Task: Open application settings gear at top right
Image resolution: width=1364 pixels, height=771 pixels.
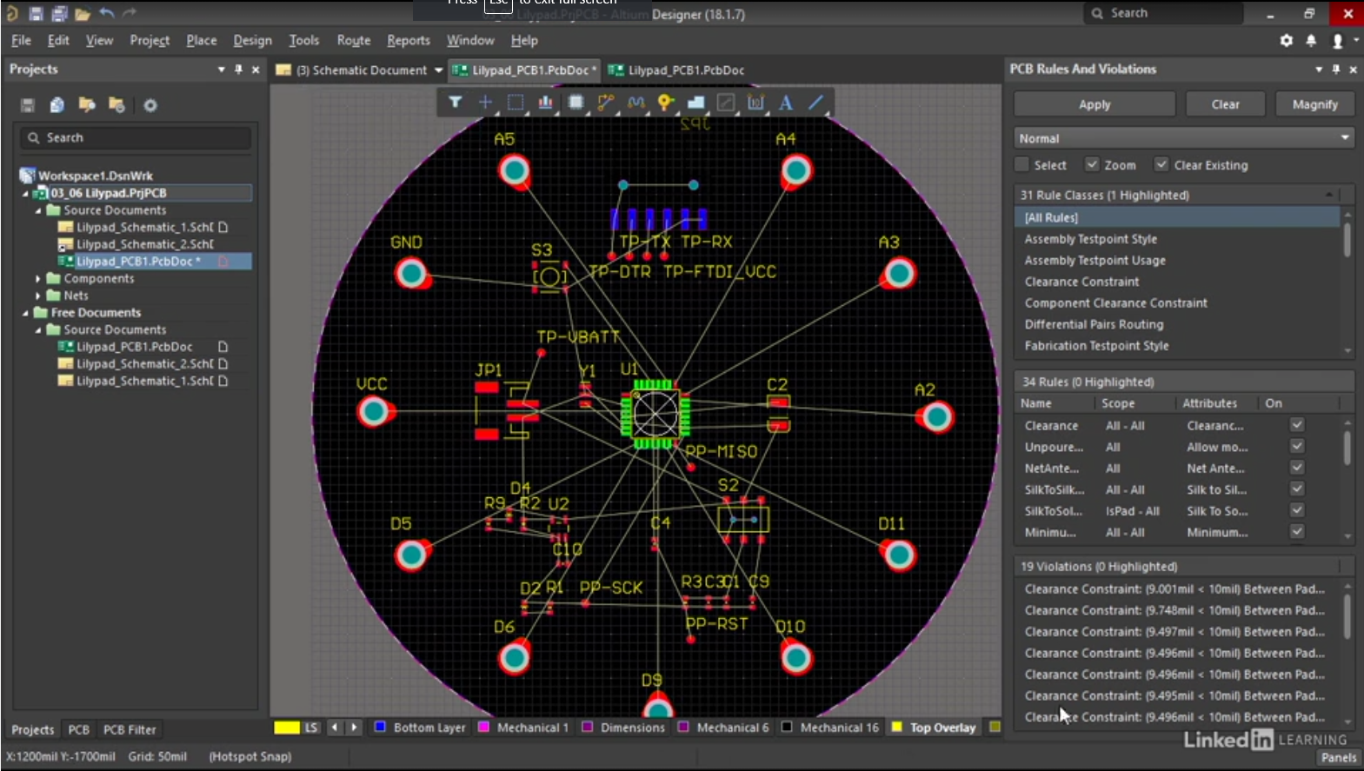Action: click(x=1287, y=40)
